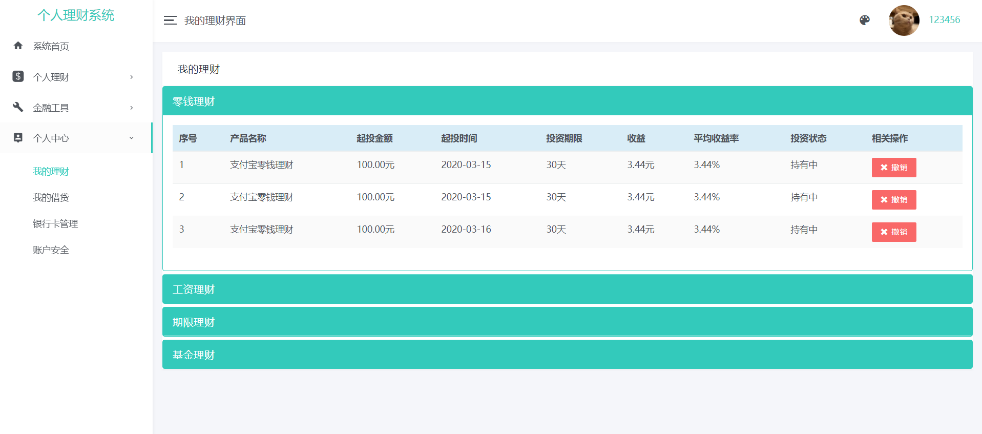Click 3.44% rate in row 3
Viewport: 982px width, 434px height.
point(707,230)
